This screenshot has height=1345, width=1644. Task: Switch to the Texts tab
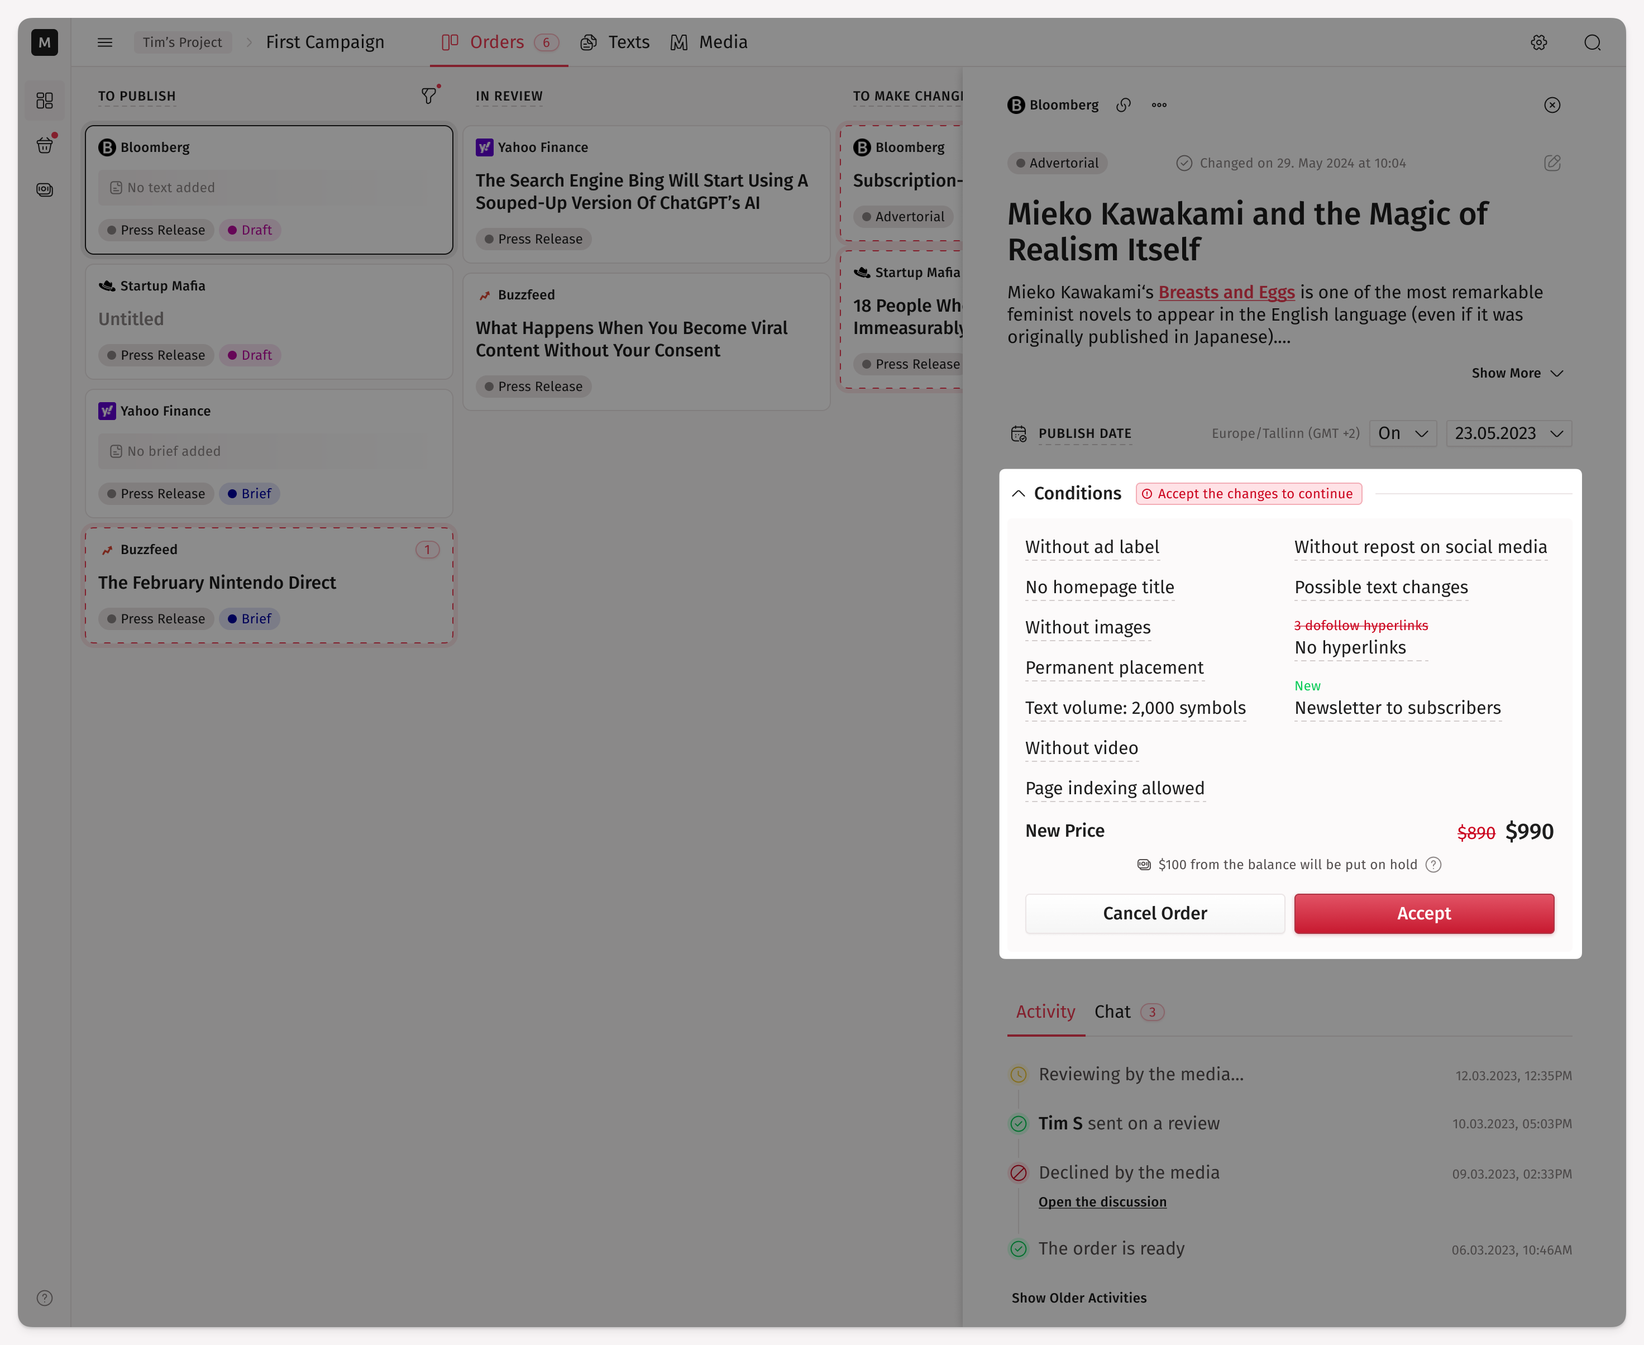[x=615, y=42]
